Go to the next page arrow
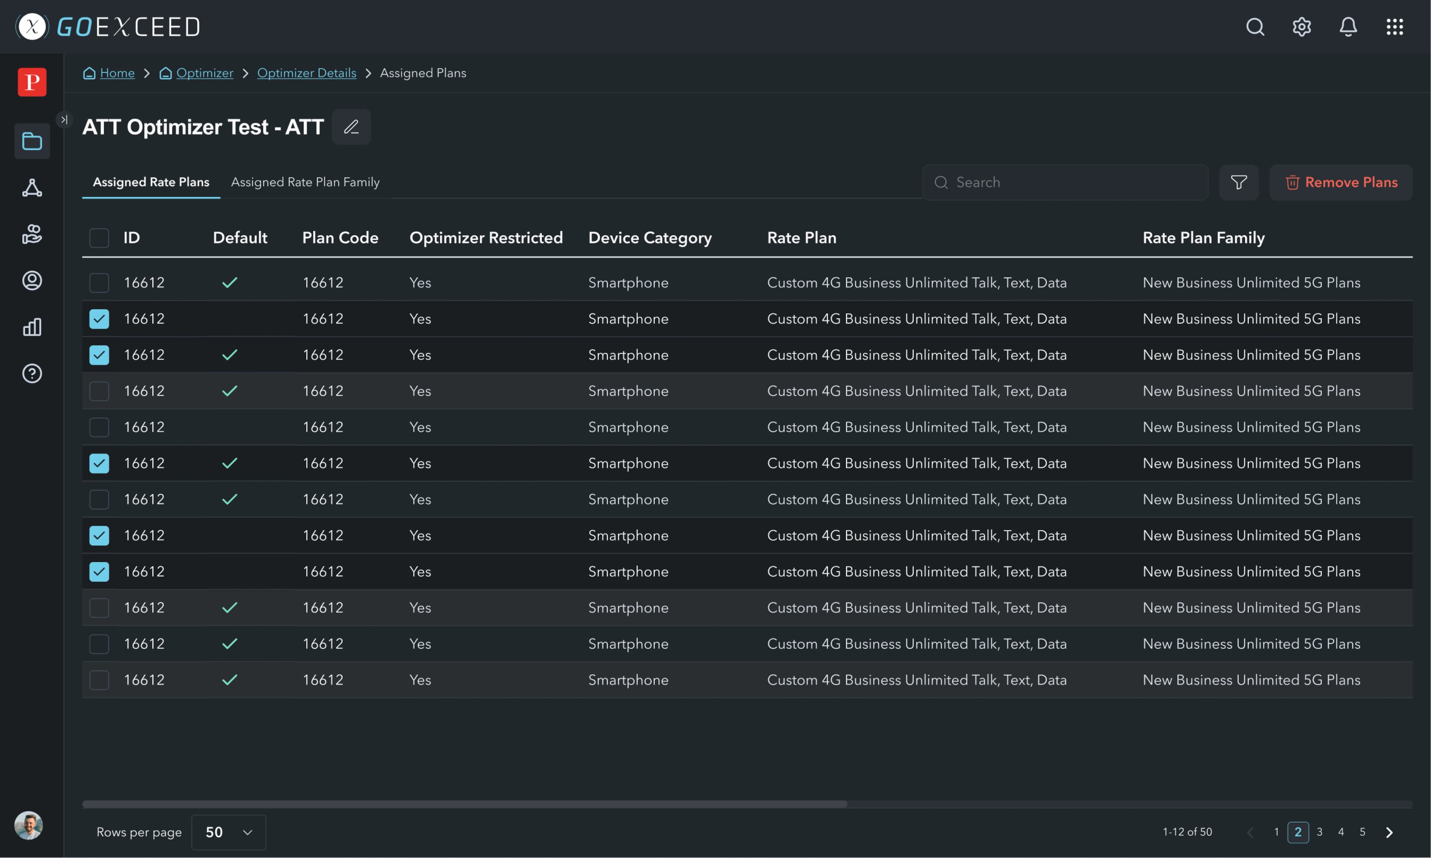 (x=1389, y=832)
